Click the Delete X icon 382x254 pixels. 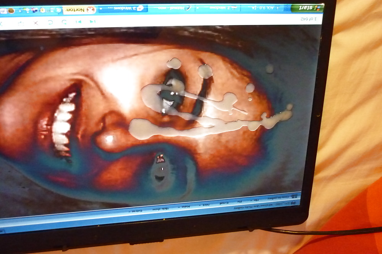tap(36, 23)
